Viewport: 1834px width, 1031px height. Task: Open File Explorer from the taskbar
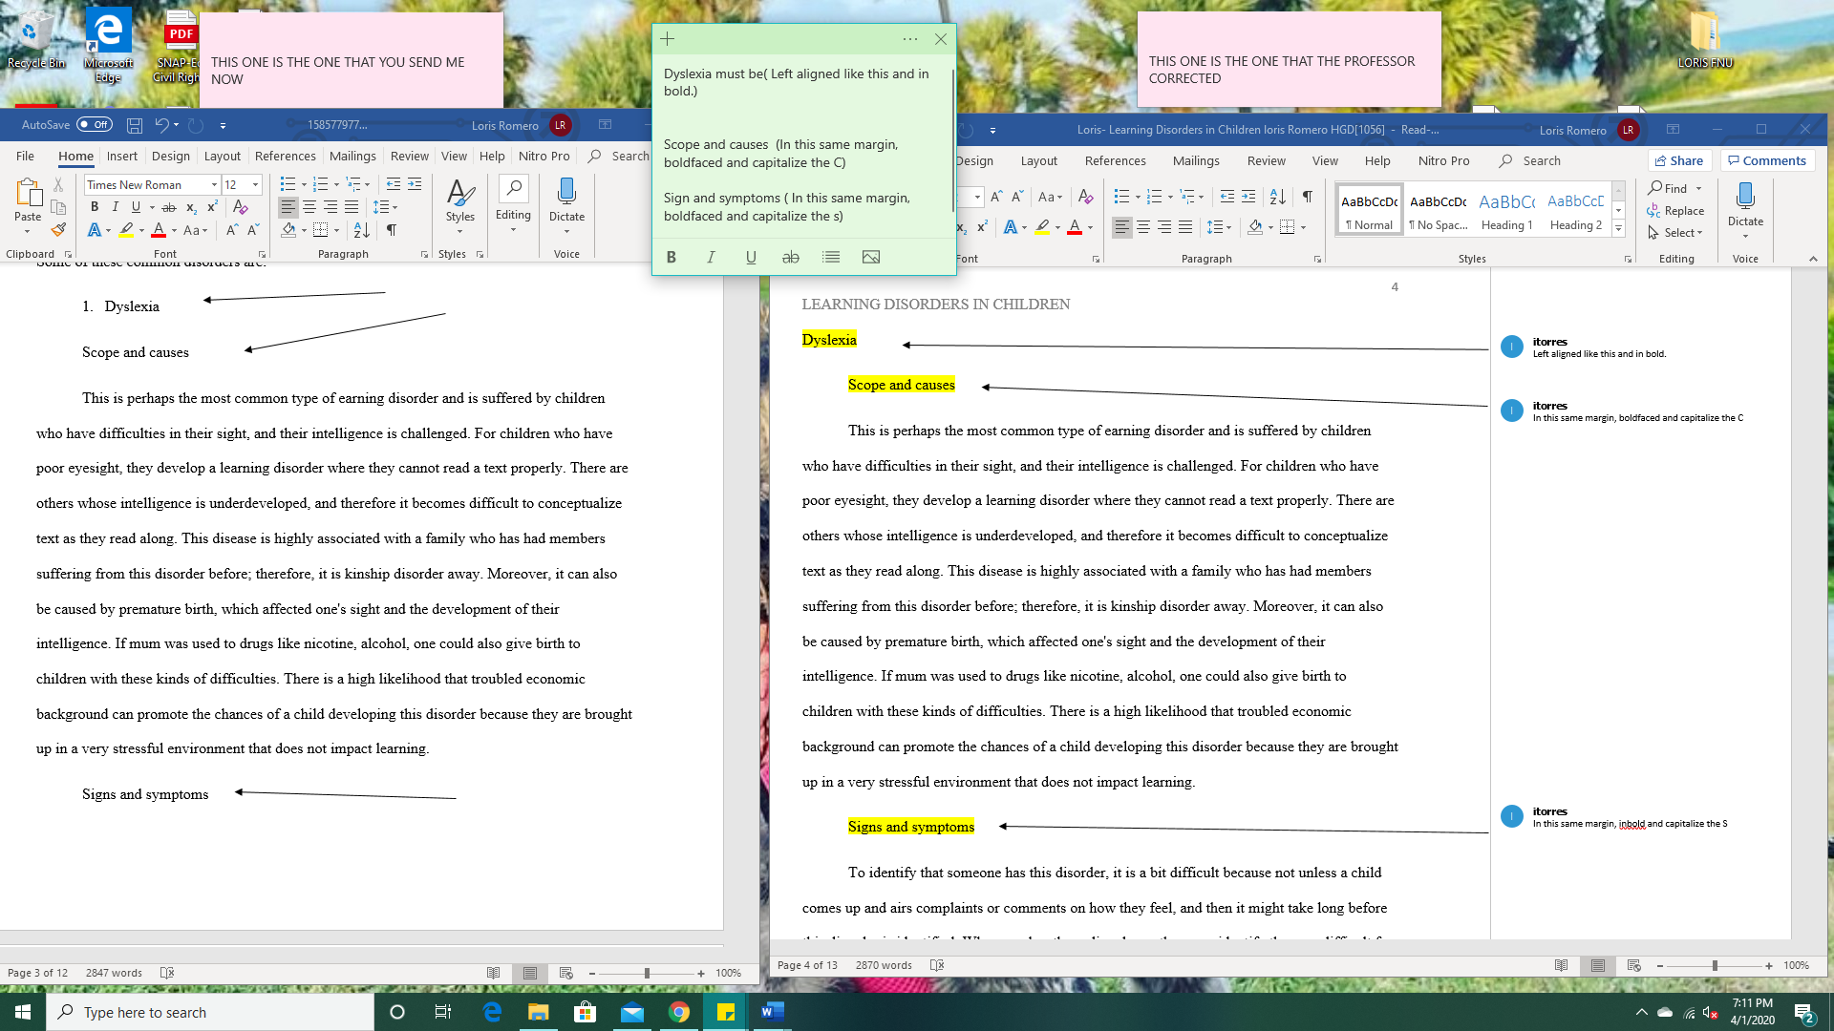coord(539,1012)
